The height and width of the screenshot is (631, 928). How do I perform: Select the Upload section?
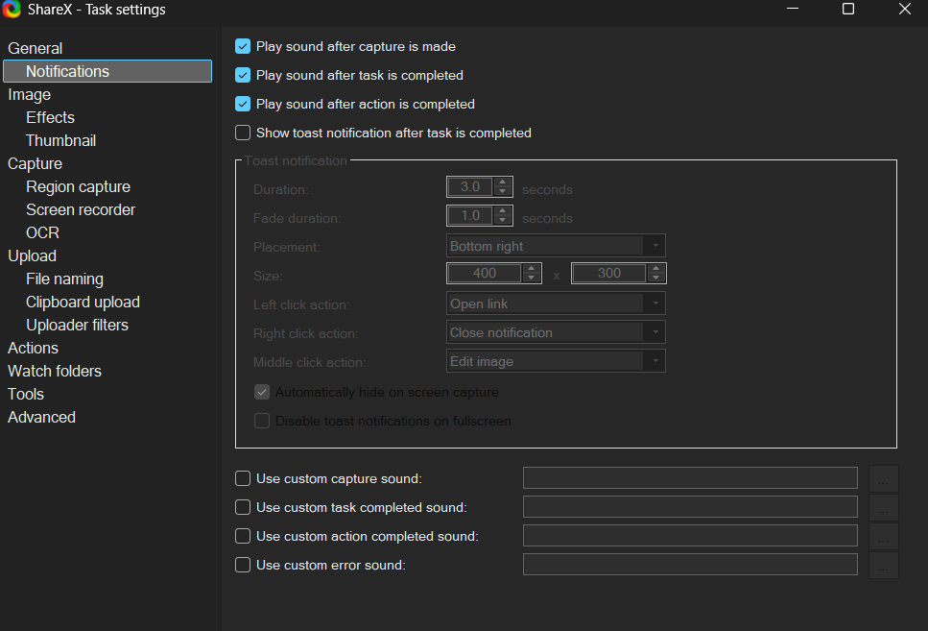click(x=32, y=256)
